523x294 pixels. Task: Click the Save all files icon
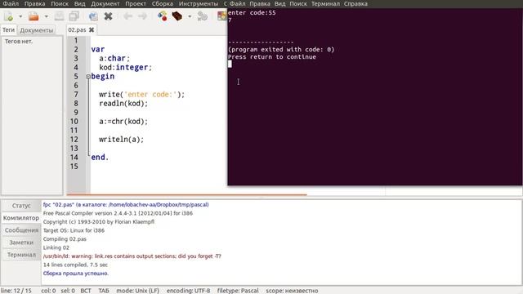coord(74,16)
